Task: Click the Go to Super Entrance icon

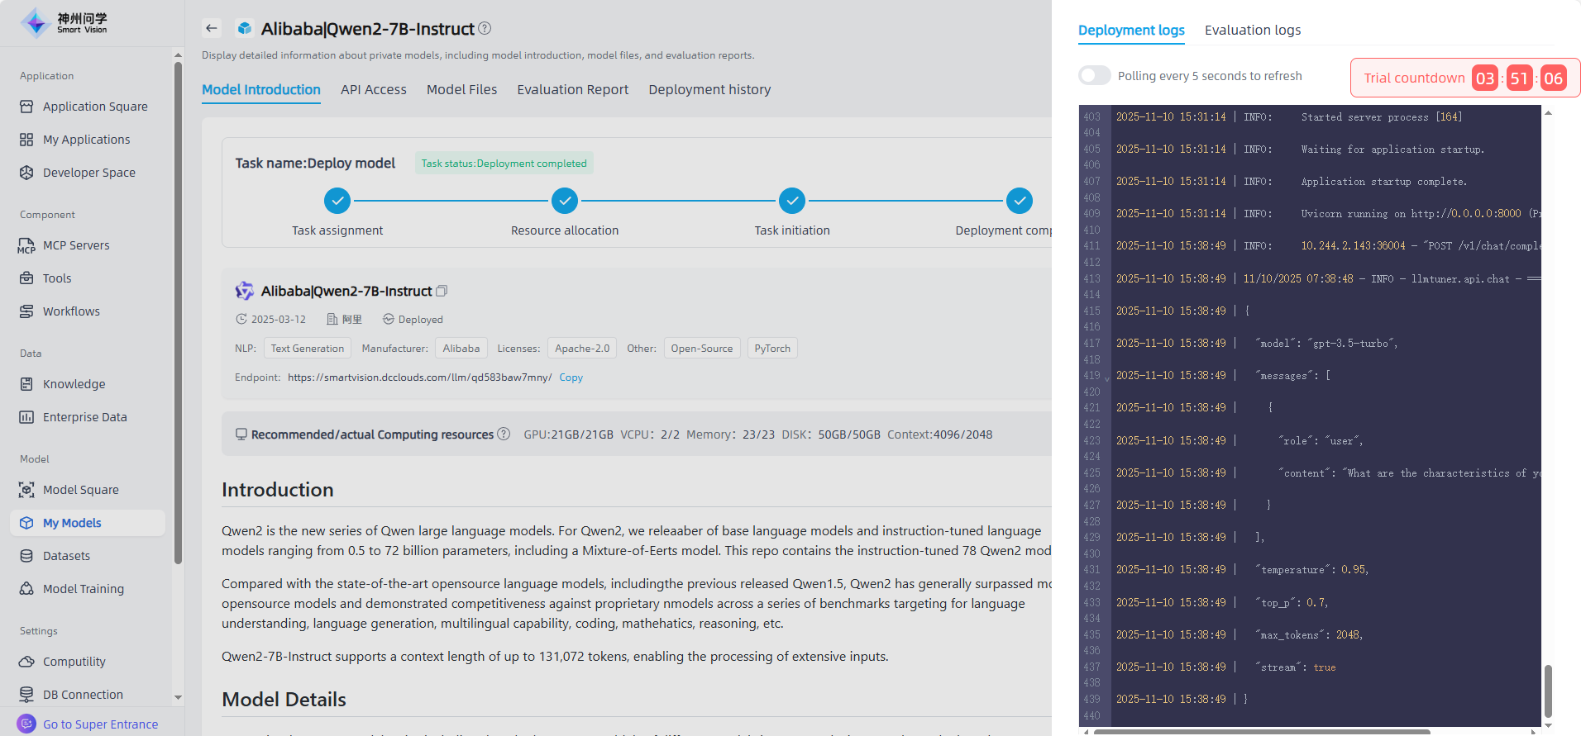Action: [x=26, y=724]
